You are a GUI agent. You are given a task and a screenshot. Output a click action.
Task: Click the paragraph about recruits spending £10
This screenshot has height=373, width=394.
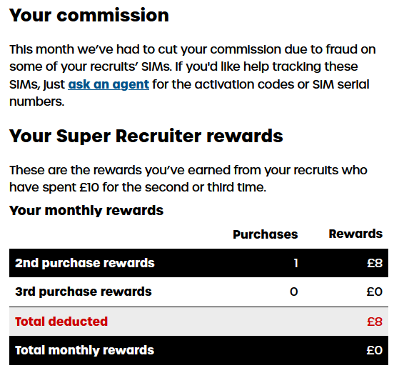pos(188,179)
